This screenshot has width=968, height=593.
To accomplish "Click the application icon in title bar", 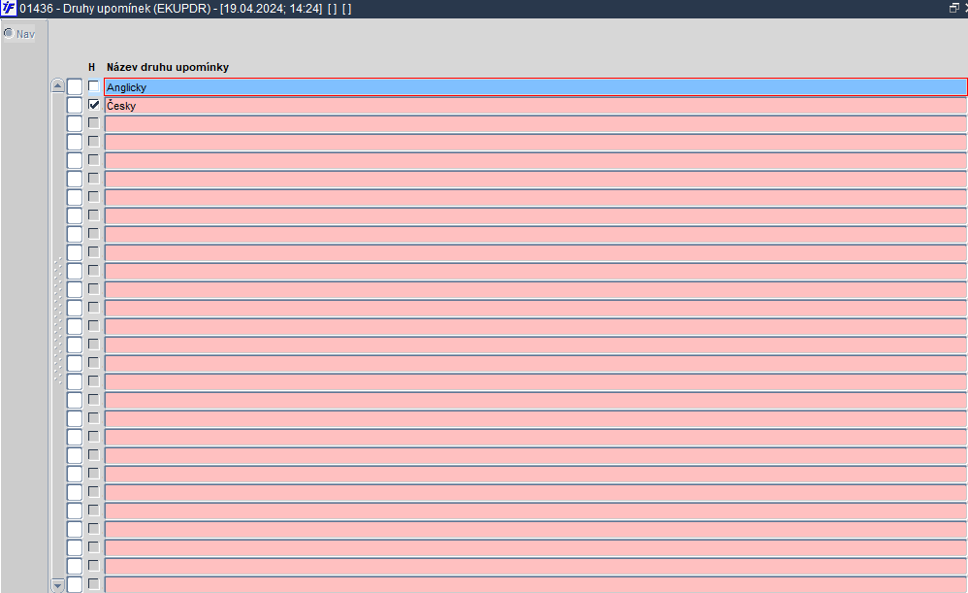I will pos(9,9).
